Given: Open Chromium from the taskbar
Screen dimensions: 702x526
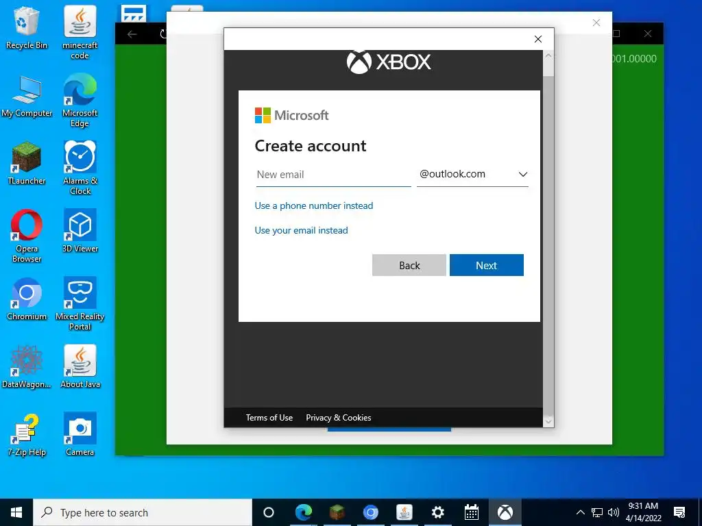Looking at the screenshot, I should coord(370,512).
